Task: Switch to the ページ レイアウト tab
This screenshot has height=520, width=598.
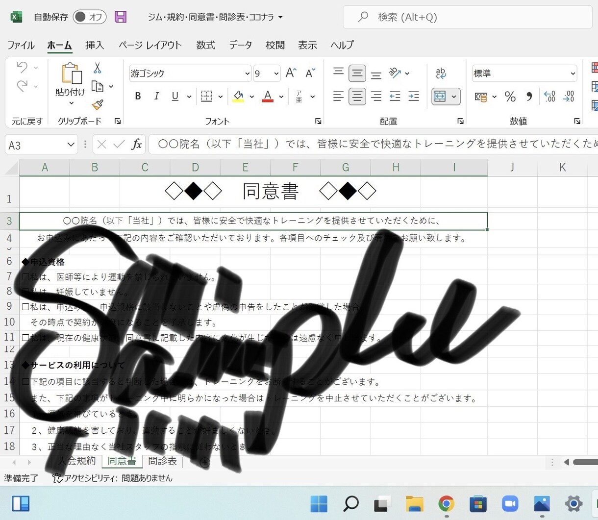Action: [x=150, y=45]
